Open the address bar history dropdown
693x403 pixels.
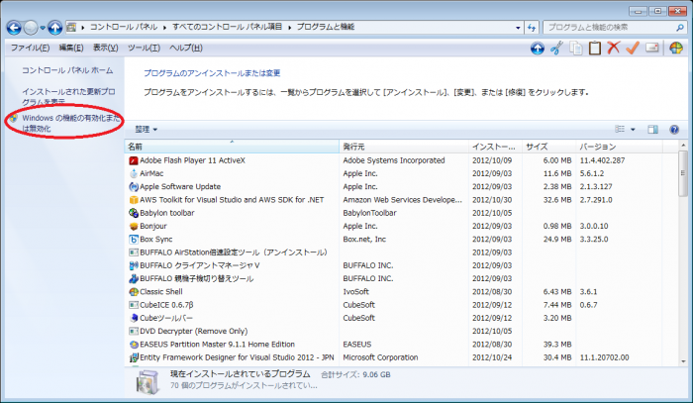518,28
